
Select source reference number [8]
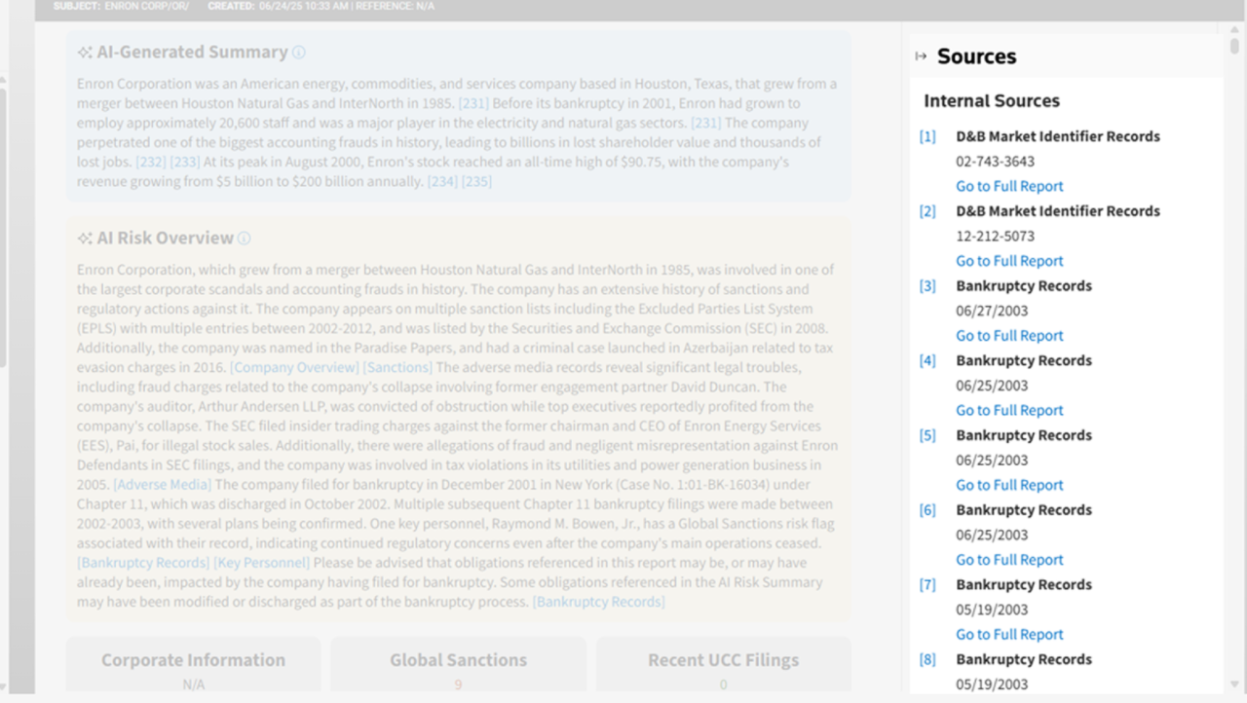(927, 659)
